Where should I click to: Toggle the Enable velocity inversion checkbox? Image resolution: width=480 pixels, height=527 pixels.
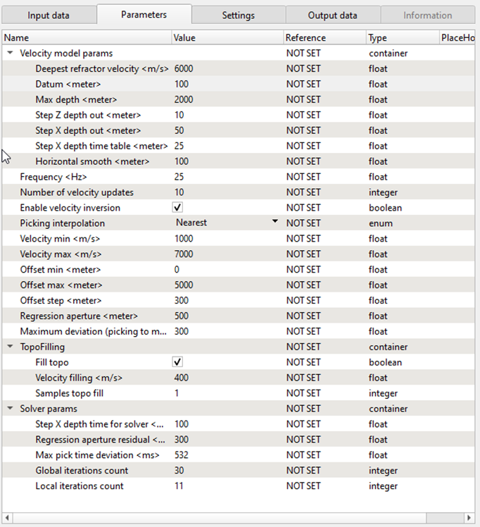(x=178, y=208)
